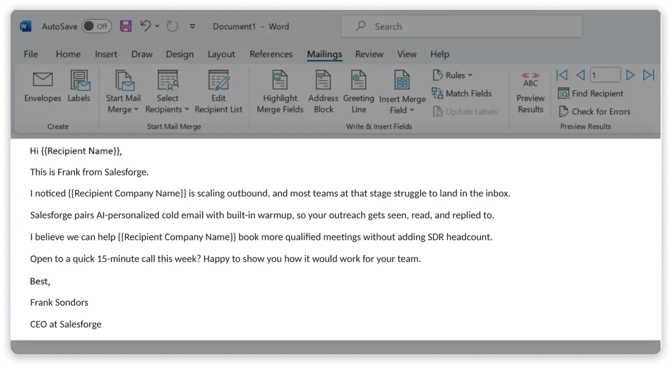Open the File menu
Image resolution: width=672 pixels, height=367 pixels.
point(31,54)
